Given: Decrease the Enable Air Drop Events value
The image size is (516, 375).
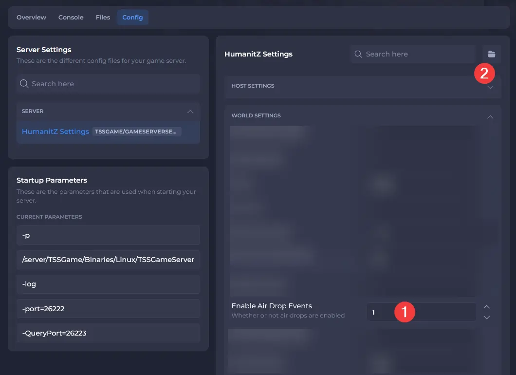Looking at the screenshot, I should [487, 318].
